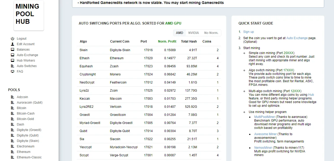Click the list icon beside Dash

click(x=12, y=124)
